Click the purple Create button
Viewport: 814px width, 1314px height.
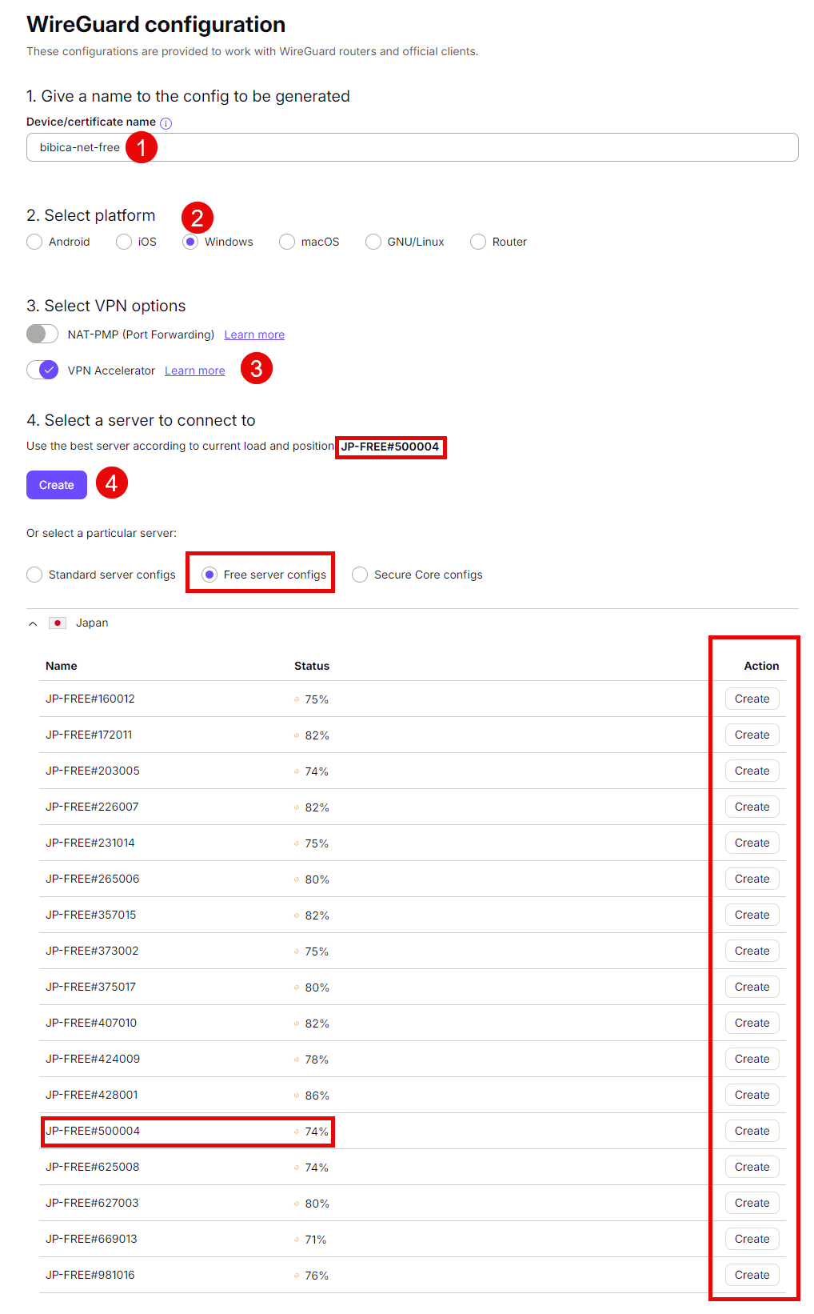[57, 485]
